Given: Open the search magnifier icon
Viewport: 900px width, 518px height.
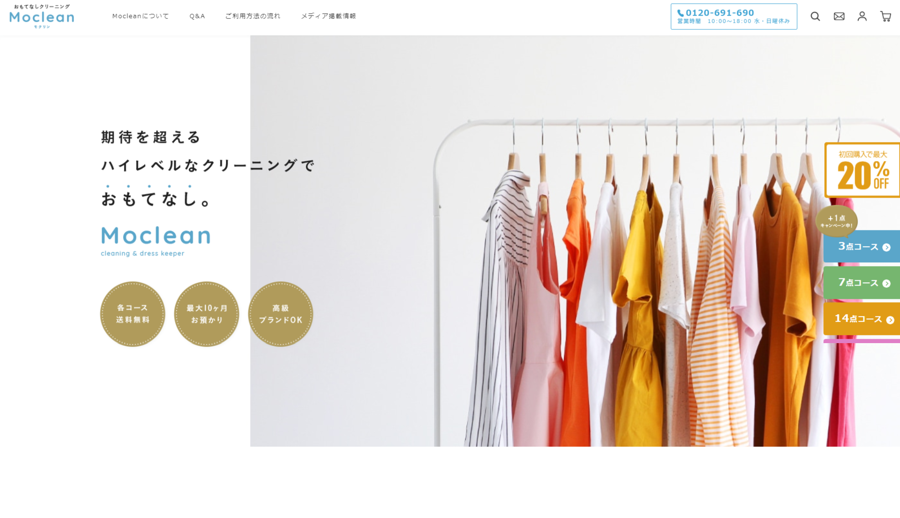Looking at the screenshot, I should pyautogui.click(x=815, y=17).
